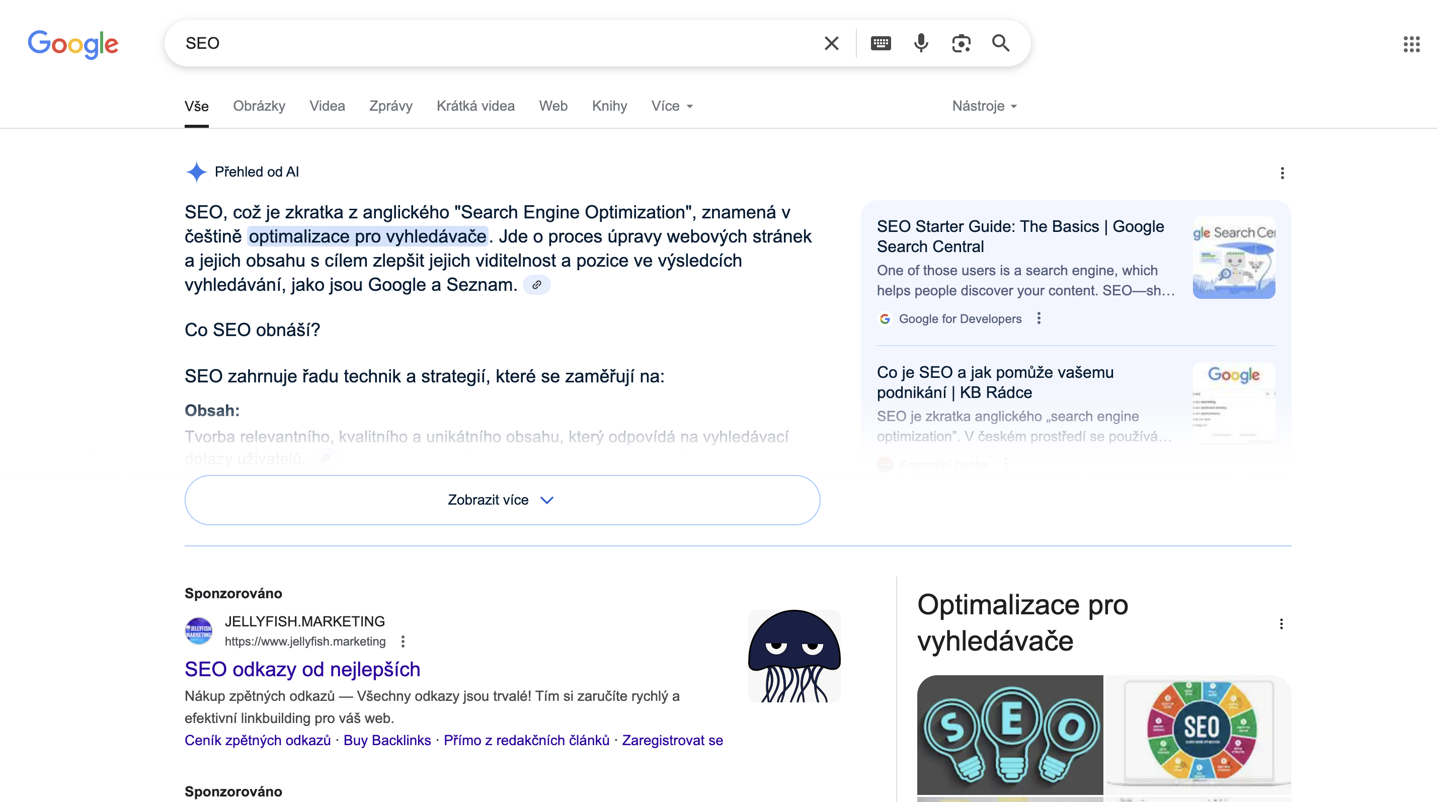
Task: Open options for Google for Developers source
Action: tap(1038, 318)
